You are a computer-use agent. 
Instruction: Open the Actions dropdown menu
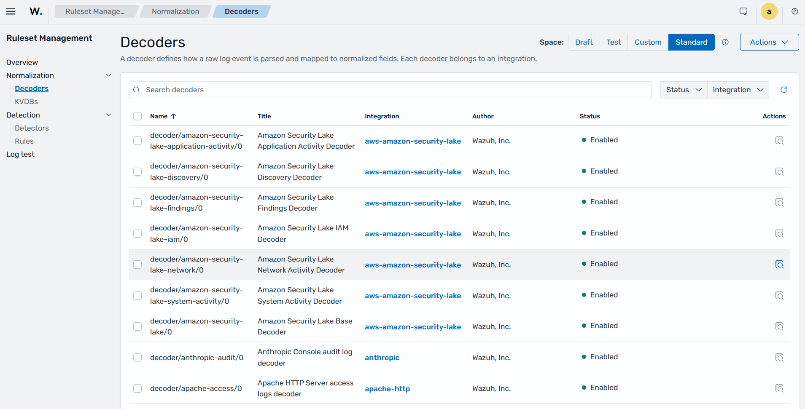pos(769,42)
